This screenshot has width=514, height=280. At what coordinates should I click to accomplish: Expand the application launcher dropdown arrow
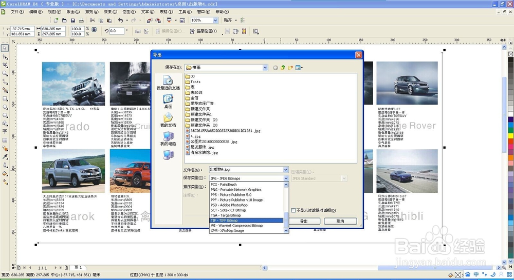[176, 21]
